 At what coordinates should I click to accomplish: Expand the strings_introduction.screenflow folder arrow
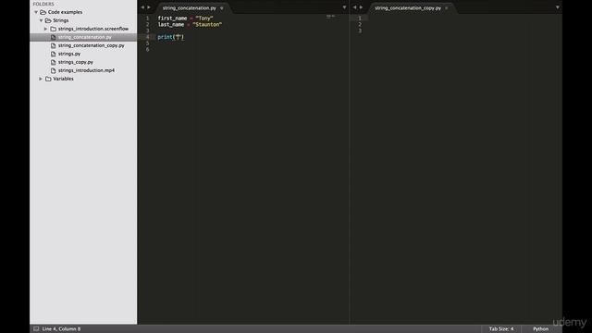click(46, 29)
